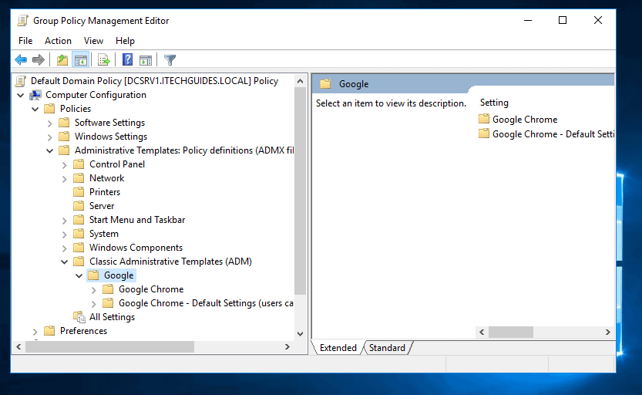642x395 pixels.
Task: Click the Filter funnel toolbar icon
Action: point(170,60)
